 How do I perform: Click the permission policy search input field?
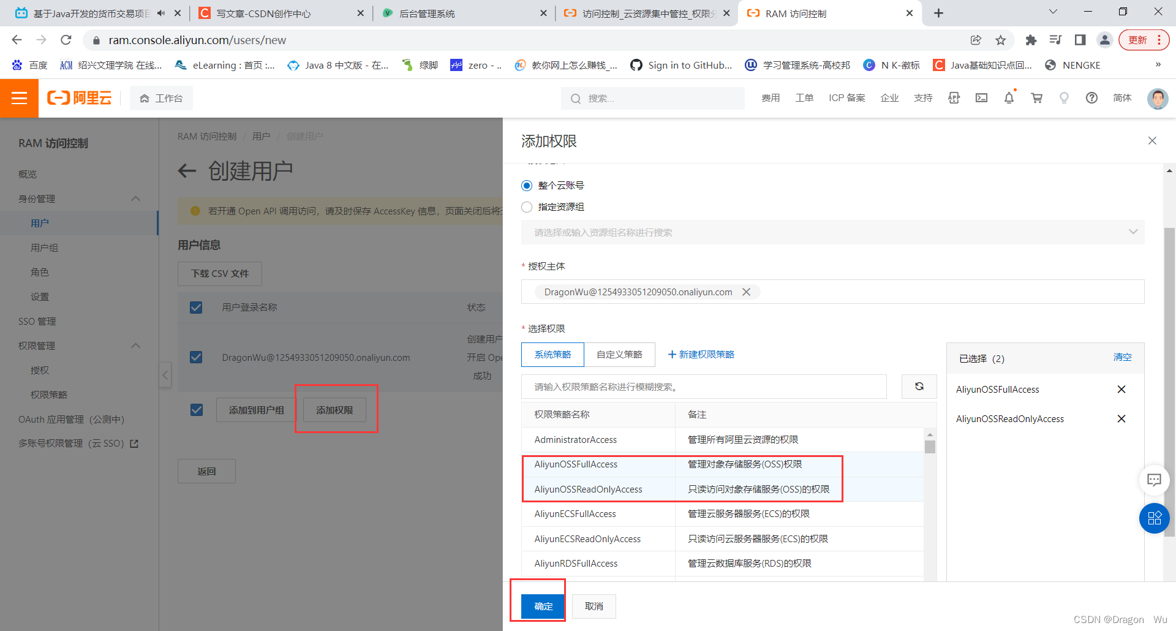[x=703, y=387]
